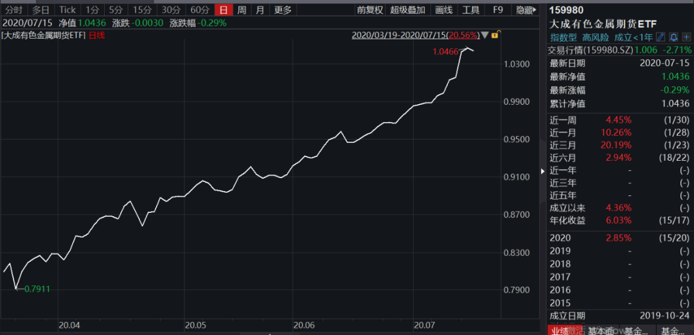Open the date range dropdown triangle
The height and width of the screenshot is (335, 694).
485,35
